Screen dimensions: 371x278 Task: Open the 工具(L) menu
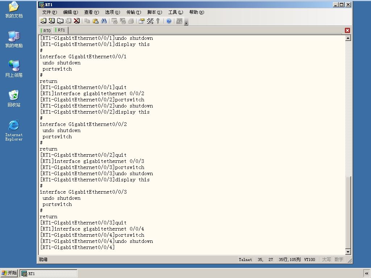(176, 12)
